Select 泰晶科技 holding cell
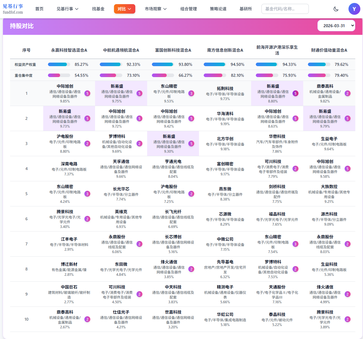Viewport: 363px width, 339px height. (277, 319)
